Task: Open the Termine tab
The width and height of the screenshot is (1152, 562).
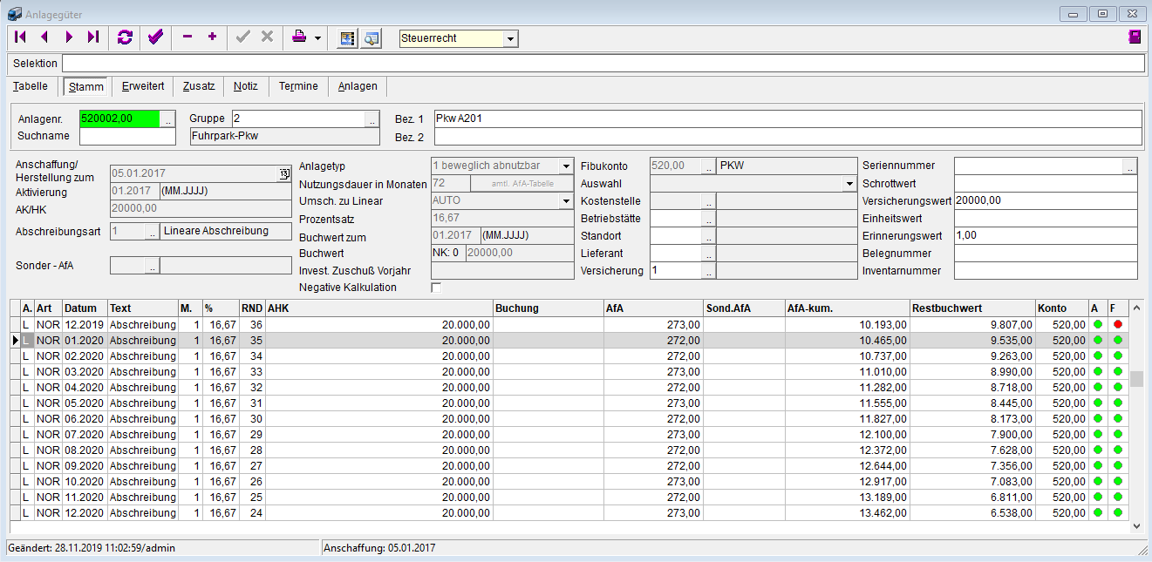Action: (x=298, y=86)
